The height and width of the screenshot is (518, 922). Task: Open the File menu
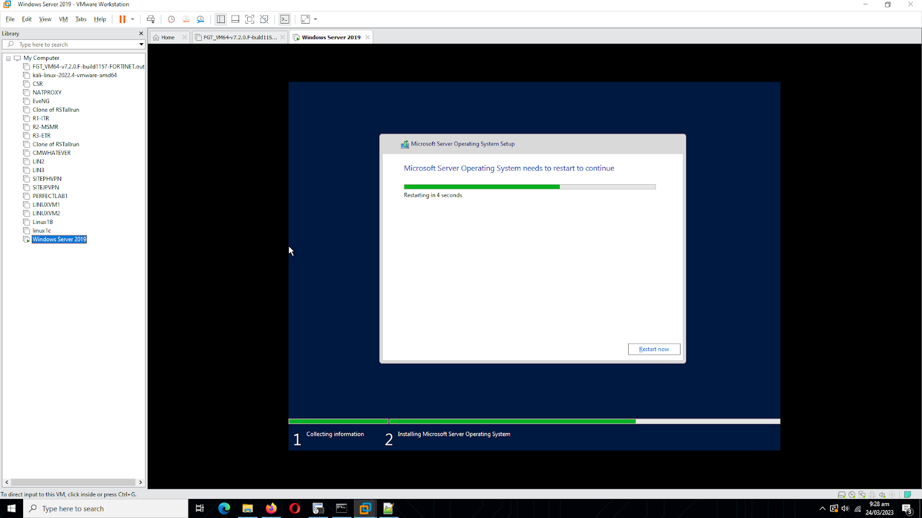coord(10,19)
